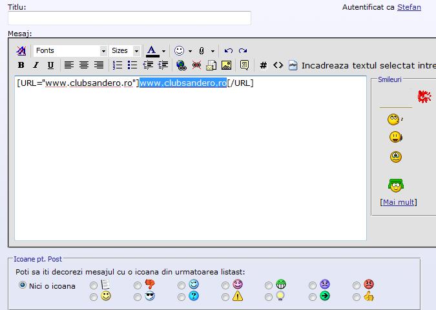Viewport: 436px width, 310px height.
Task: Apply underline with the U icon
Action: [50, 65]
